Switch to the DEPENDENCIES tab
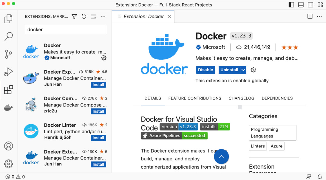 277,98
